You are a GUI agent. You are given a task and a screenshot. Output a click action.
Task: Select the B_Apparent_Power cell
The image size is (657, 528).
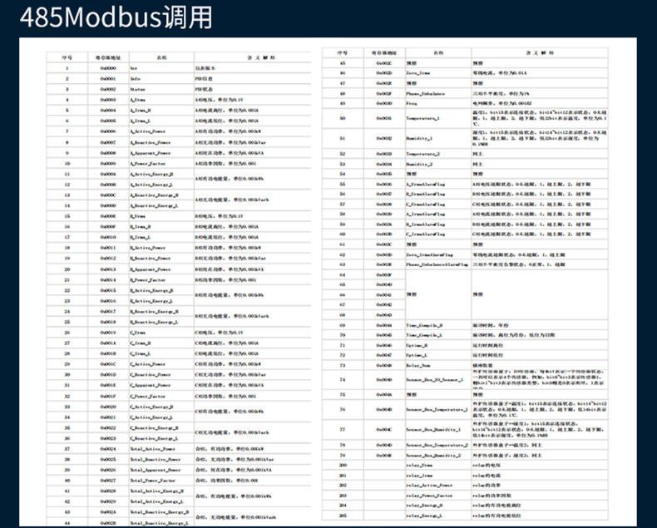pyautogui.click(x=151, y=269)
